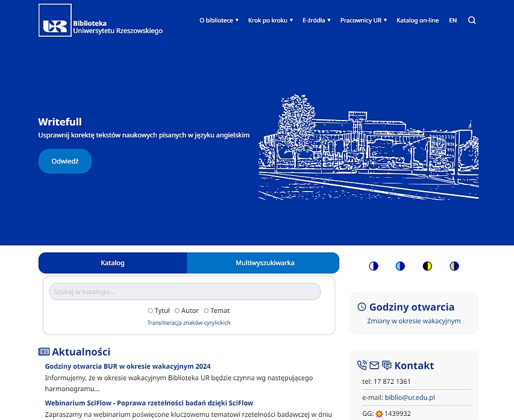
Task: Click the chat bubble icon in Kontakt
Action: click(387, 365)
